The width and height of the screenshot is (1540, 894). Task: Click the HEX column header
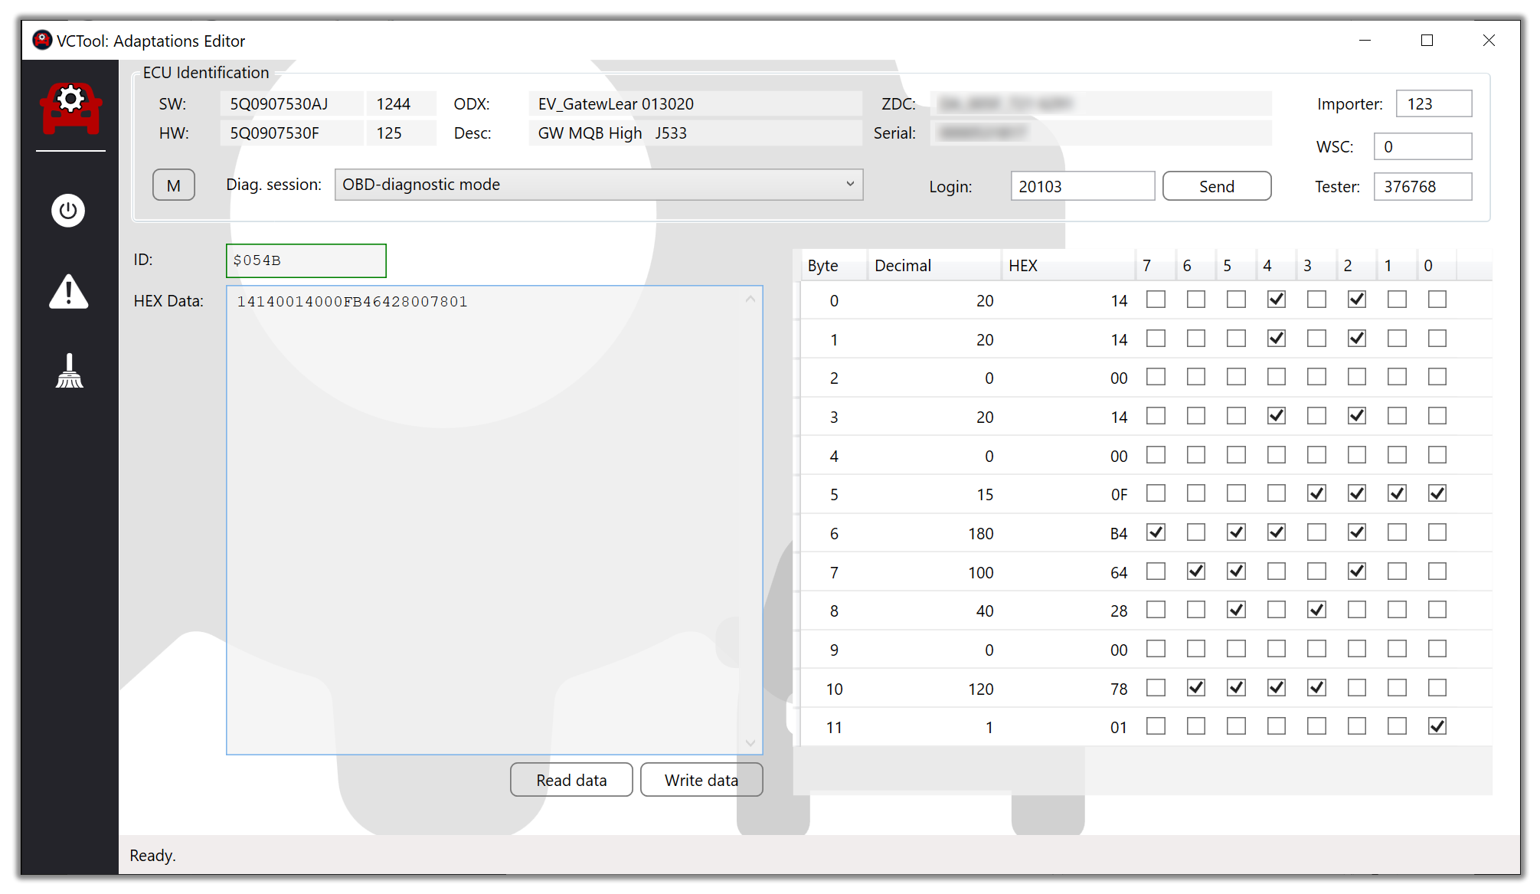(x=1022, y=266)
